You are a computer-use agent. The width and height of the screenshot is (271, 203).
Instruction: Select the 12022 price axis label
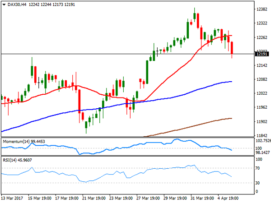(262, 93)
